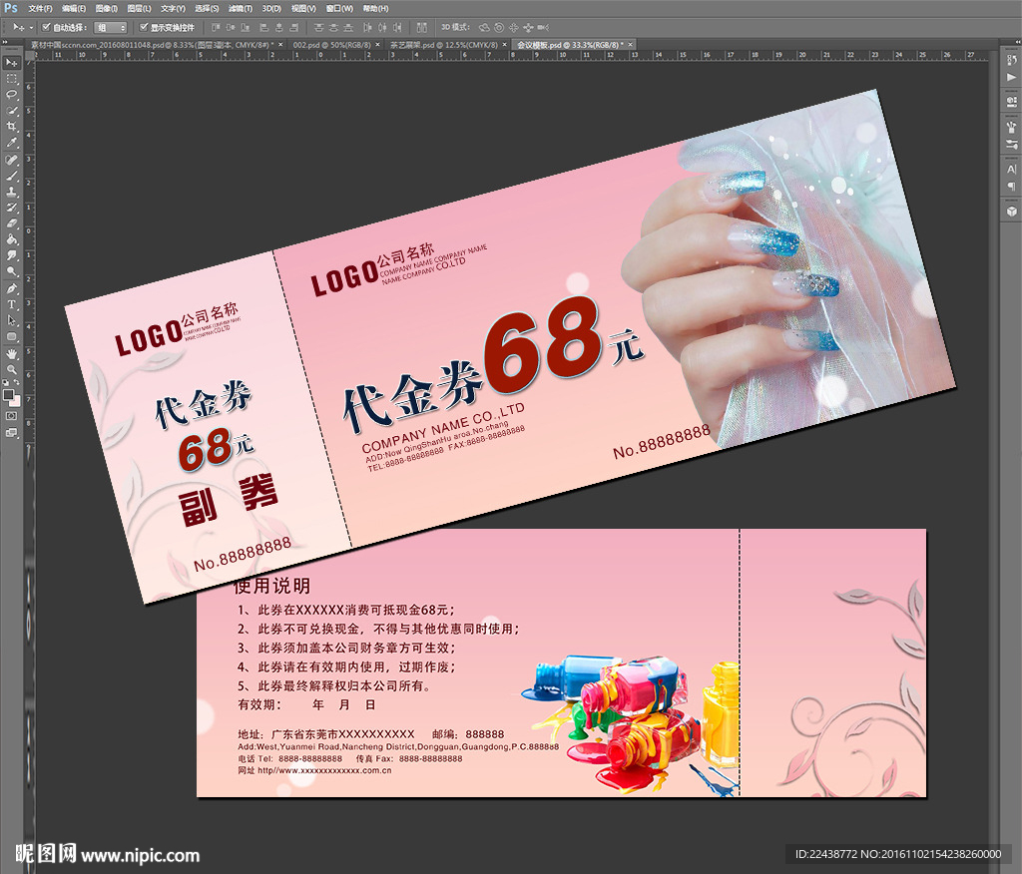Image resolution: width=1022 pixels, height=874 pixels.
Task: Expand the toolbox double-arrow toggle
Action: [x=5, y=42]
